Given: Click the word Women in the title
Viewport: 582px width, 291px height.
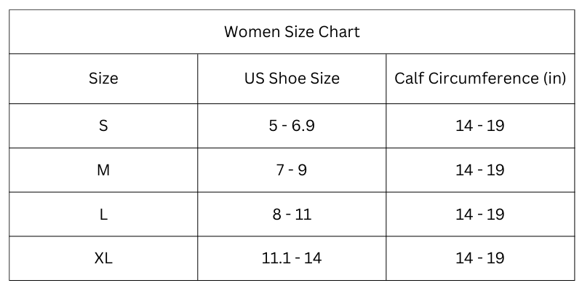Looking at the screenshot, I should click(x=252, y=31).
